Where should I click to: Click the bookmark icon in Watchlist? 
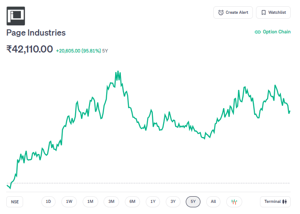click(264, 12)
